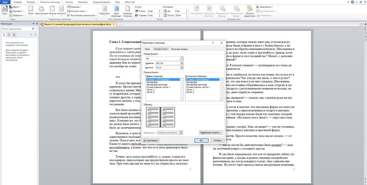
Task: Click the Справа indent stepper arrows
Action: tap(159, 15)
